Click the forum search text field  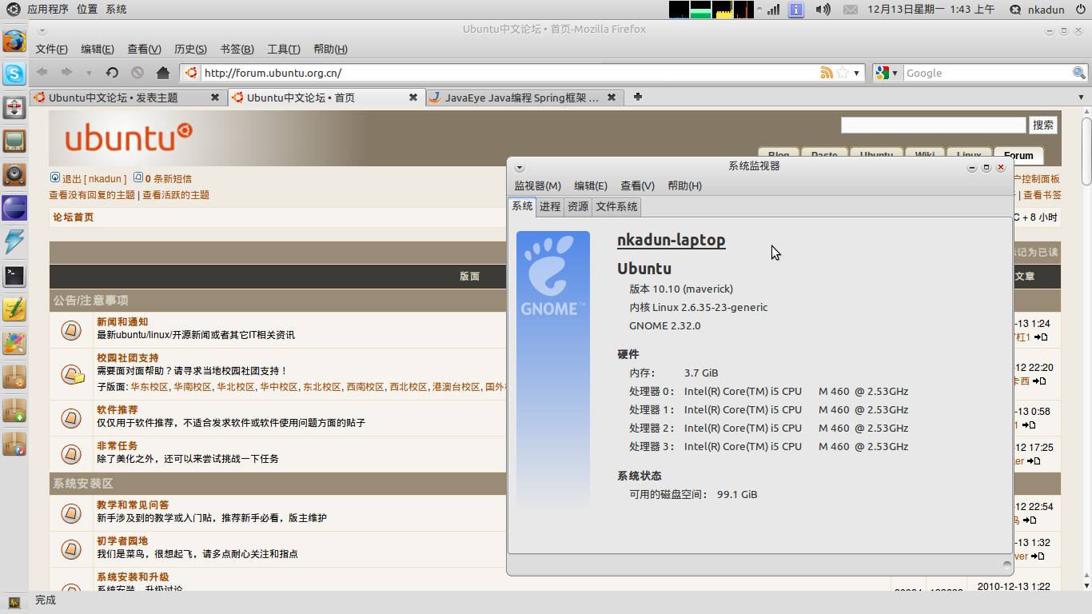pos(933,125)
